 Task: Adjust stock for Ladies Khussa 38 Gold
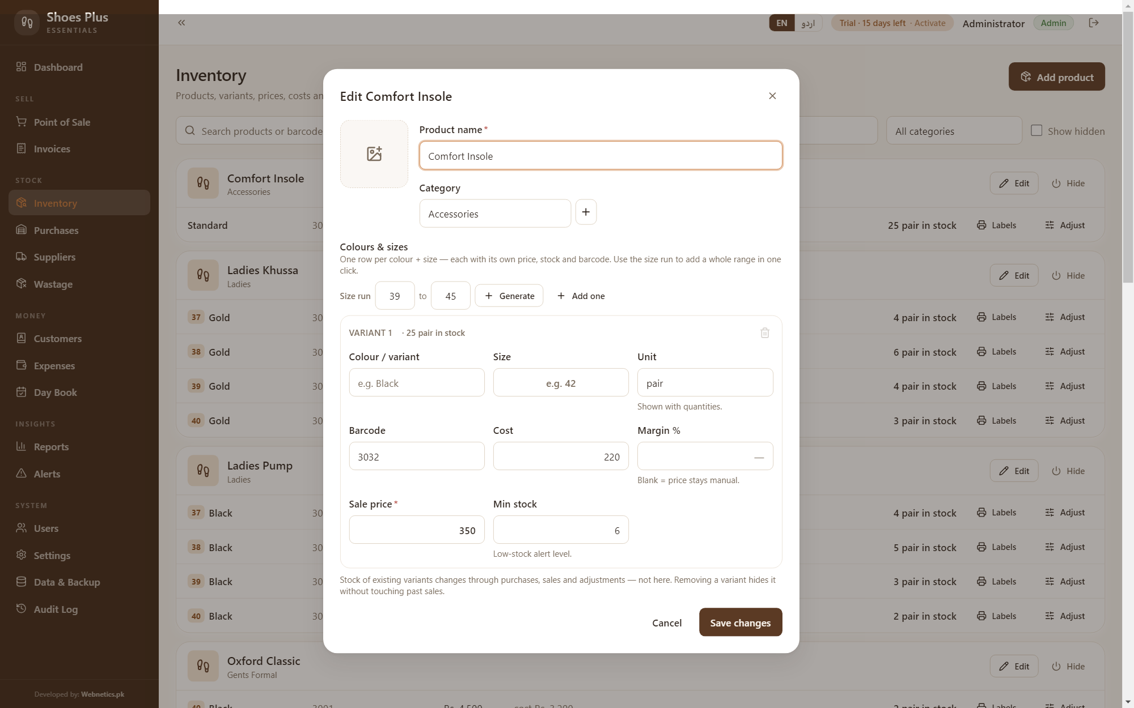click(x=1065, y=351)
